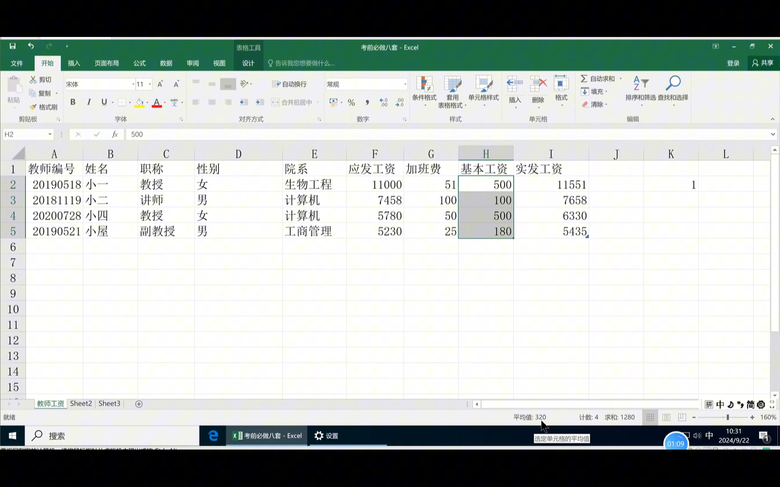Viewport: 780px width, 487px height.
Task: Select column H header
Action: tap(486, 154)
